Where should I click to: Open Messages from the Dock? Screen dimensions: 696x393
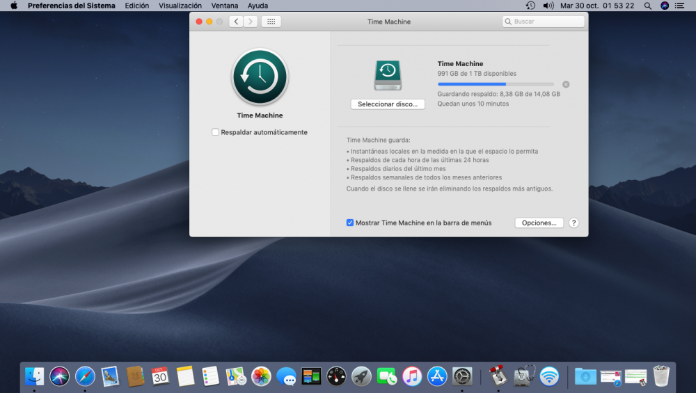point(286,376)
